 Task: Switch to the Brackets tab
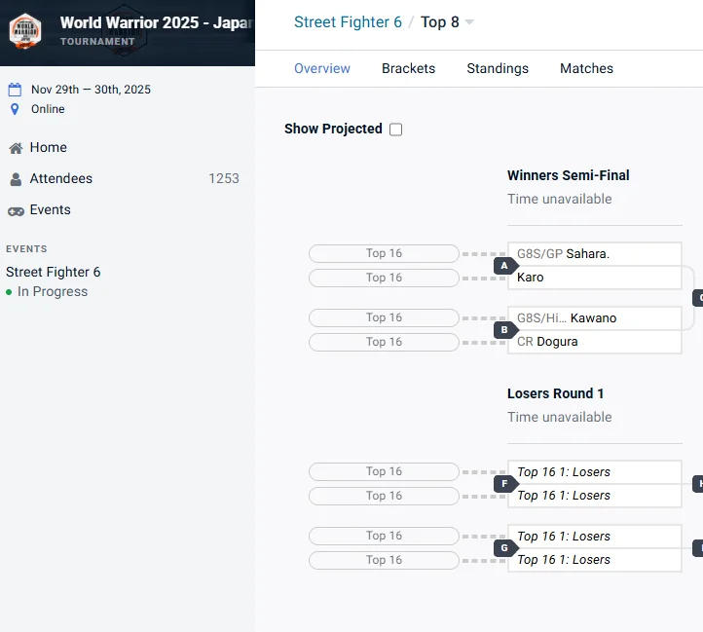(408, 68)
